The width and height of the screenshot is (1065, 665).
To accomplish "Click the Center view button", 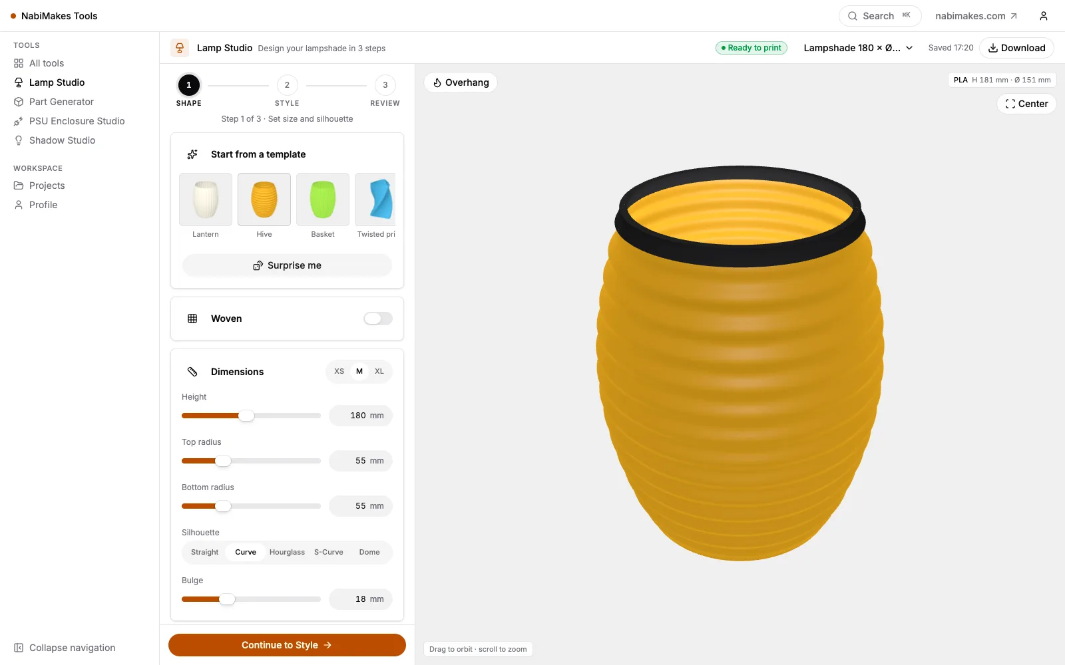I will click(1026, 104).
